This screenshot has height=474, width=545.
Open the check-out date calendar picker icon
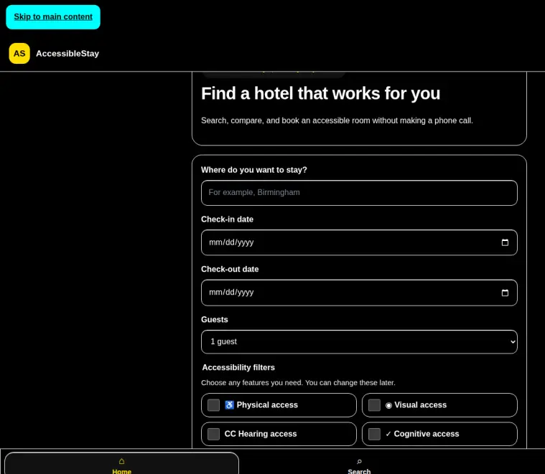click(x=505, y=293)
